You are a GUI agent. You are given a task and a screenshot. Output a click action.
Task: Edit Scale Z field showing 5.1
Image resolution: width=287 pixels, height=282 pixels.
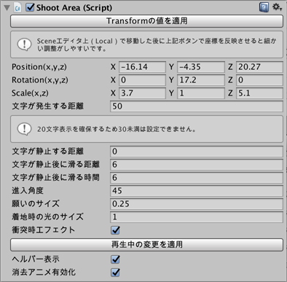point(259,93)
